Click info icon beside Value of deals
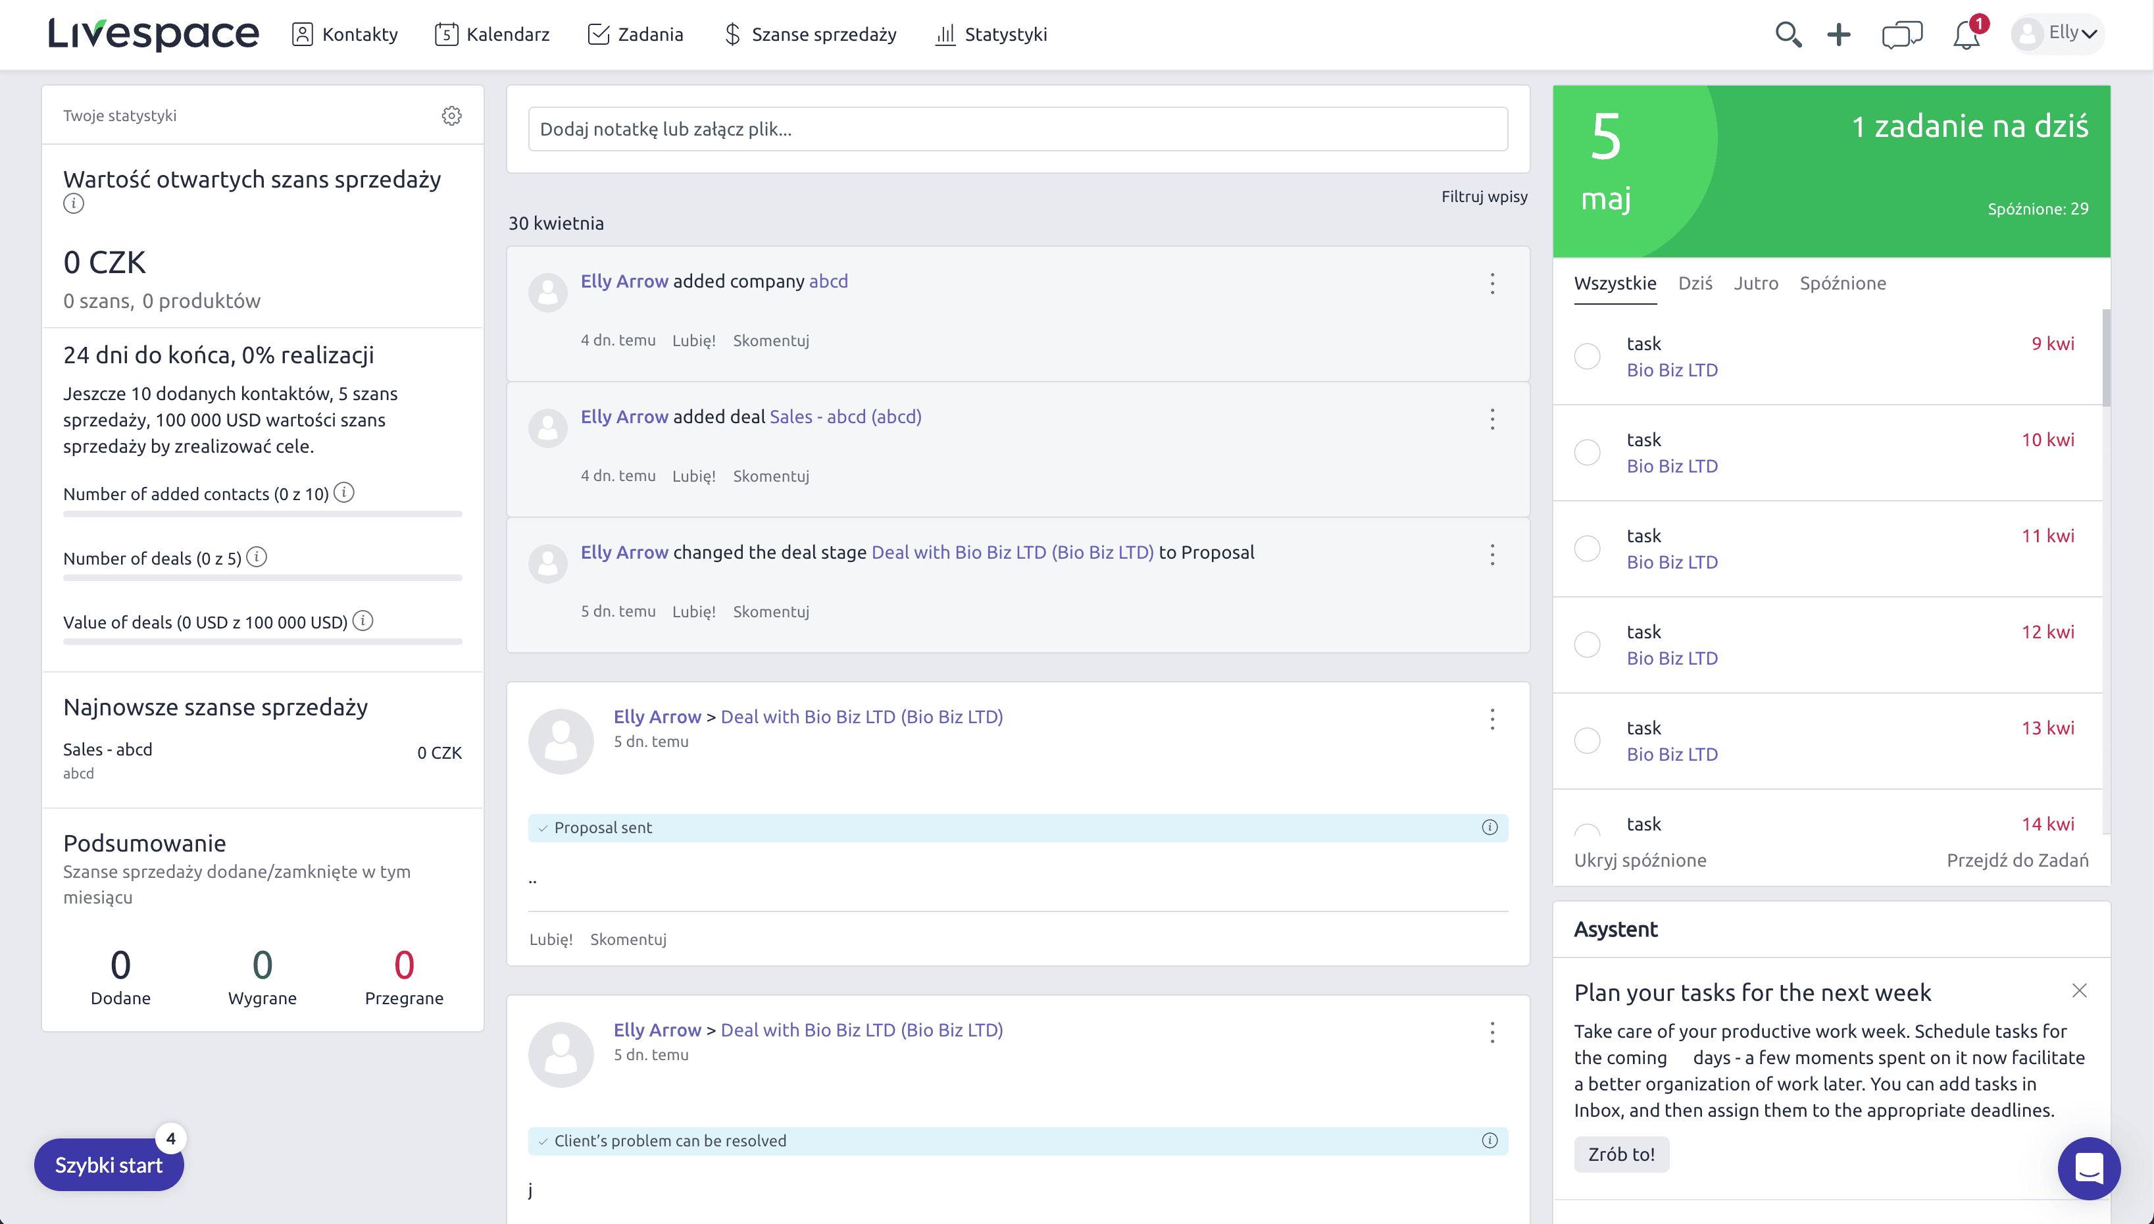This screenshot has height=1224, width=2154. pos(363,621)
